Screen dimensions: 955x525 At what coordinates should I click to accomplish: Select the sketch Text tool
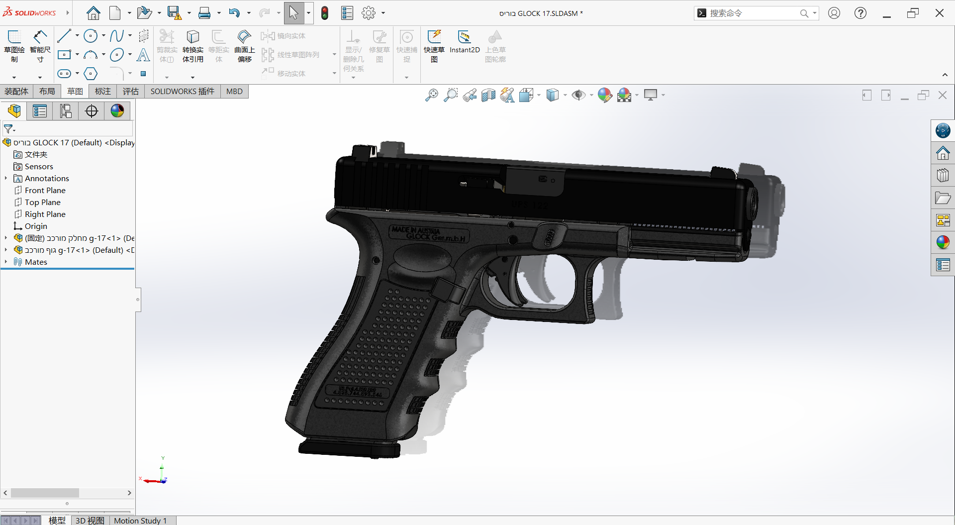pos(143,55)
